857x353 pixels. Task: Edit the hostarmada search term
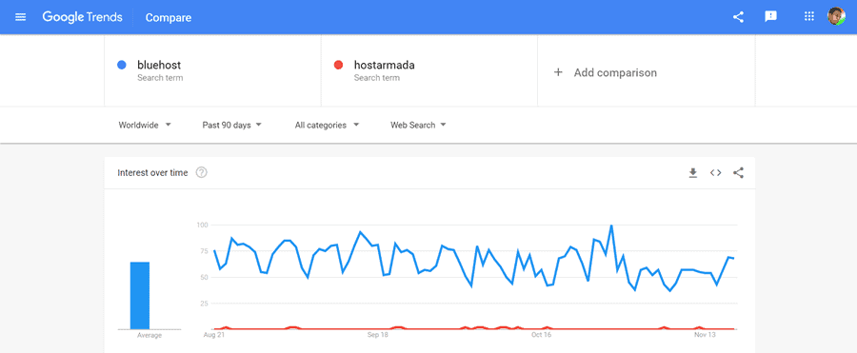[385, 65]
